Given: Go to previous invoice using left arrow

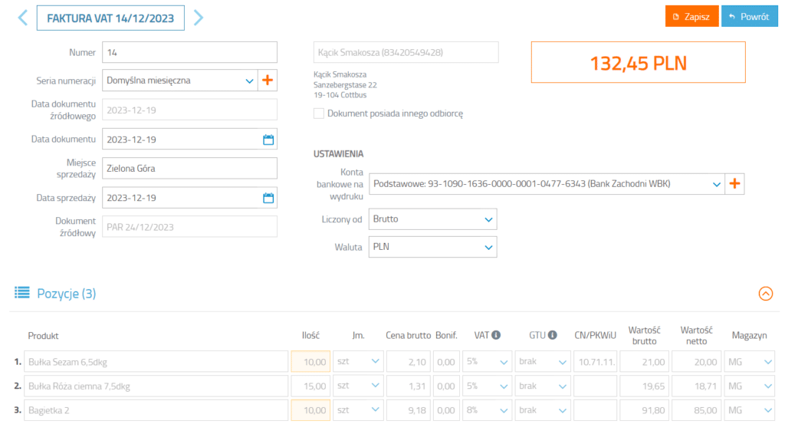Looking at the screenshot, I should point(22,17).
